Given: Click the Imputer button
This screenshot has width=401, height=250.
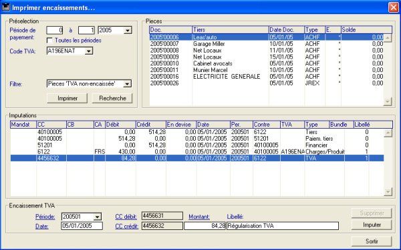Looking at the screenshot, I should click(372, 225).
